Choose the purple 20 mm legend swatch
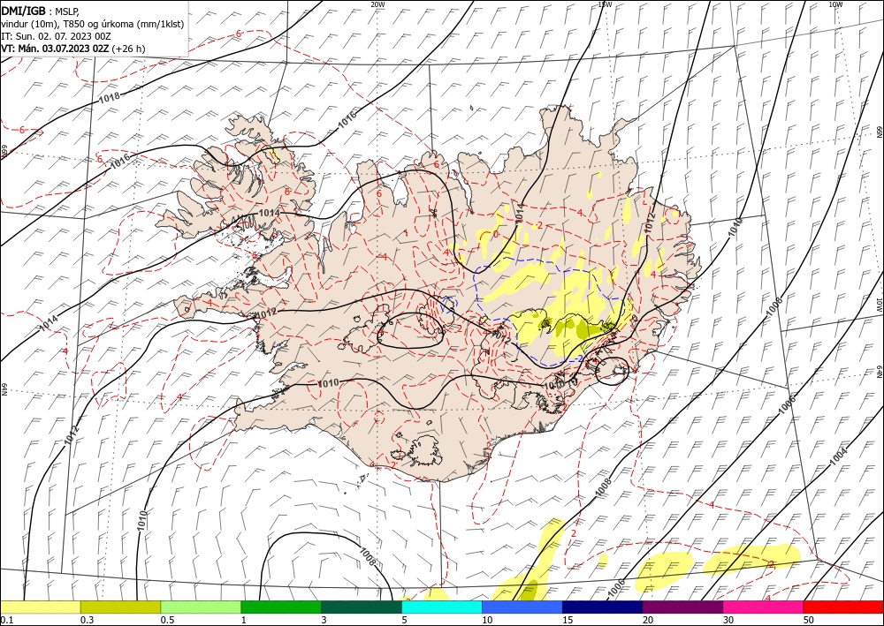884x626 pixels. pyautogui.click(x=682, y=607)
